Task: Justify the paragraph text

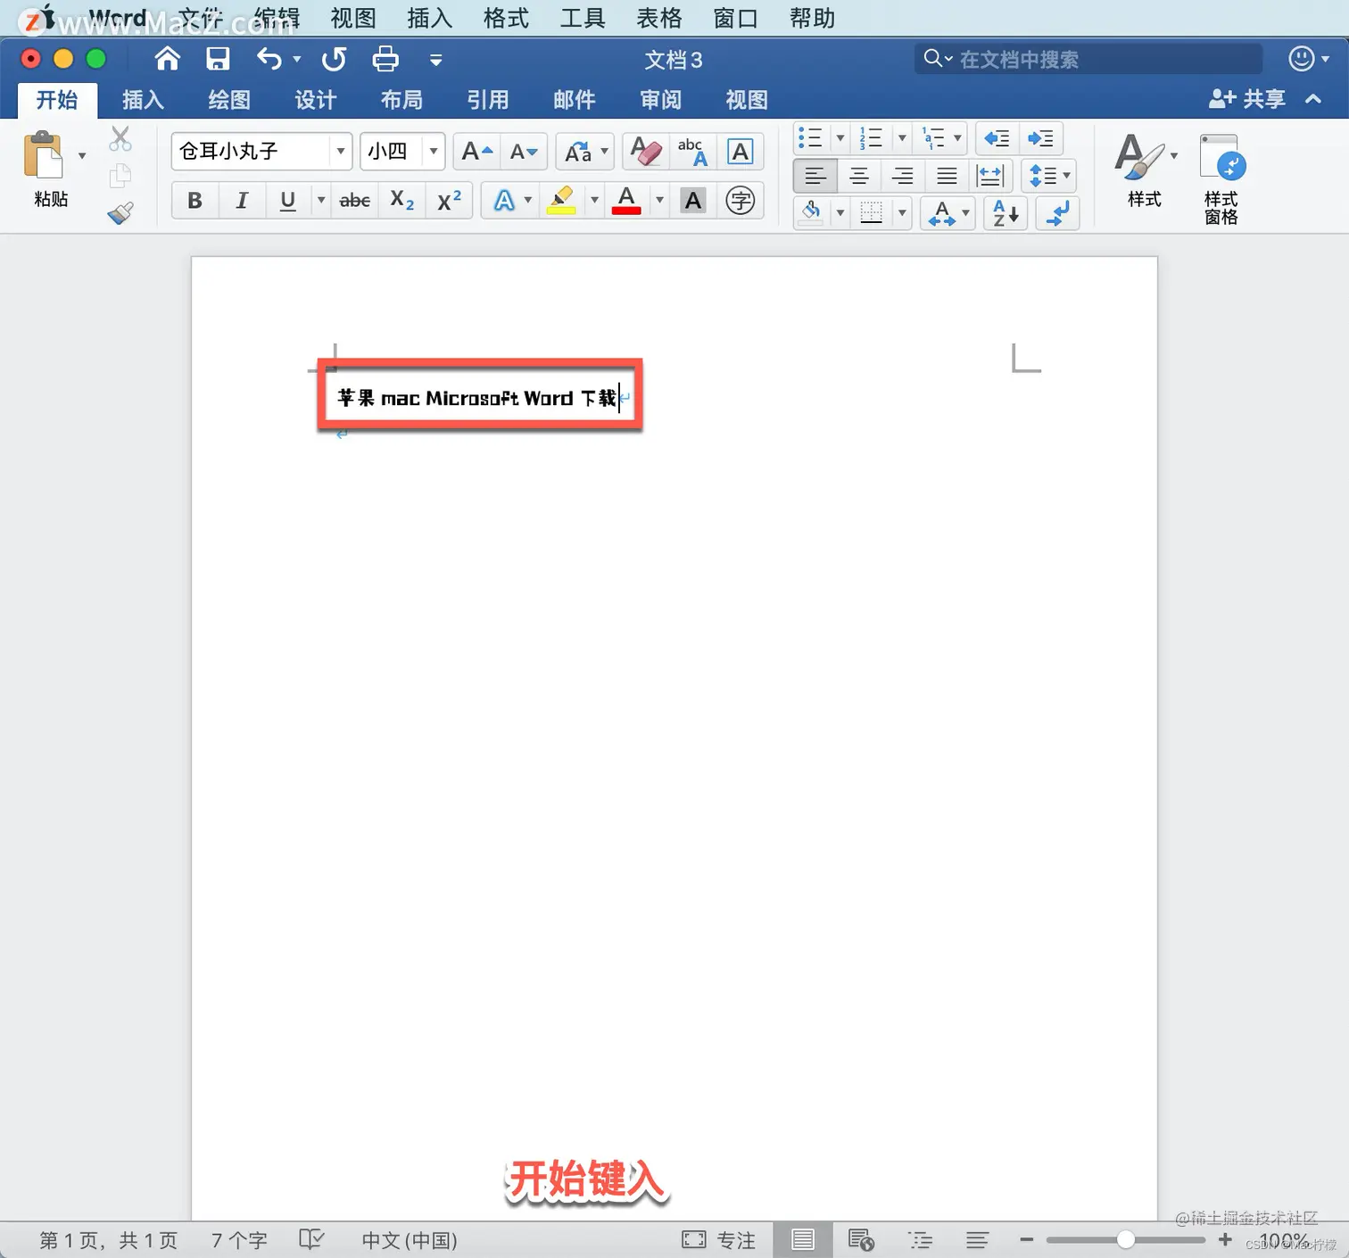Action: [x=947, y=176]
